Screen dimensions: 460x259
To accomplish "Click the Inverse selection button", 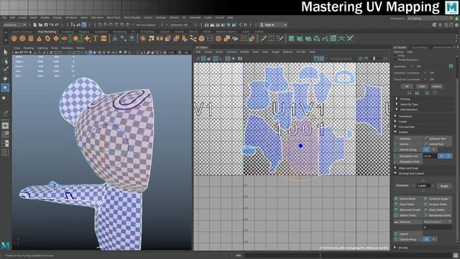I will 436,86.
